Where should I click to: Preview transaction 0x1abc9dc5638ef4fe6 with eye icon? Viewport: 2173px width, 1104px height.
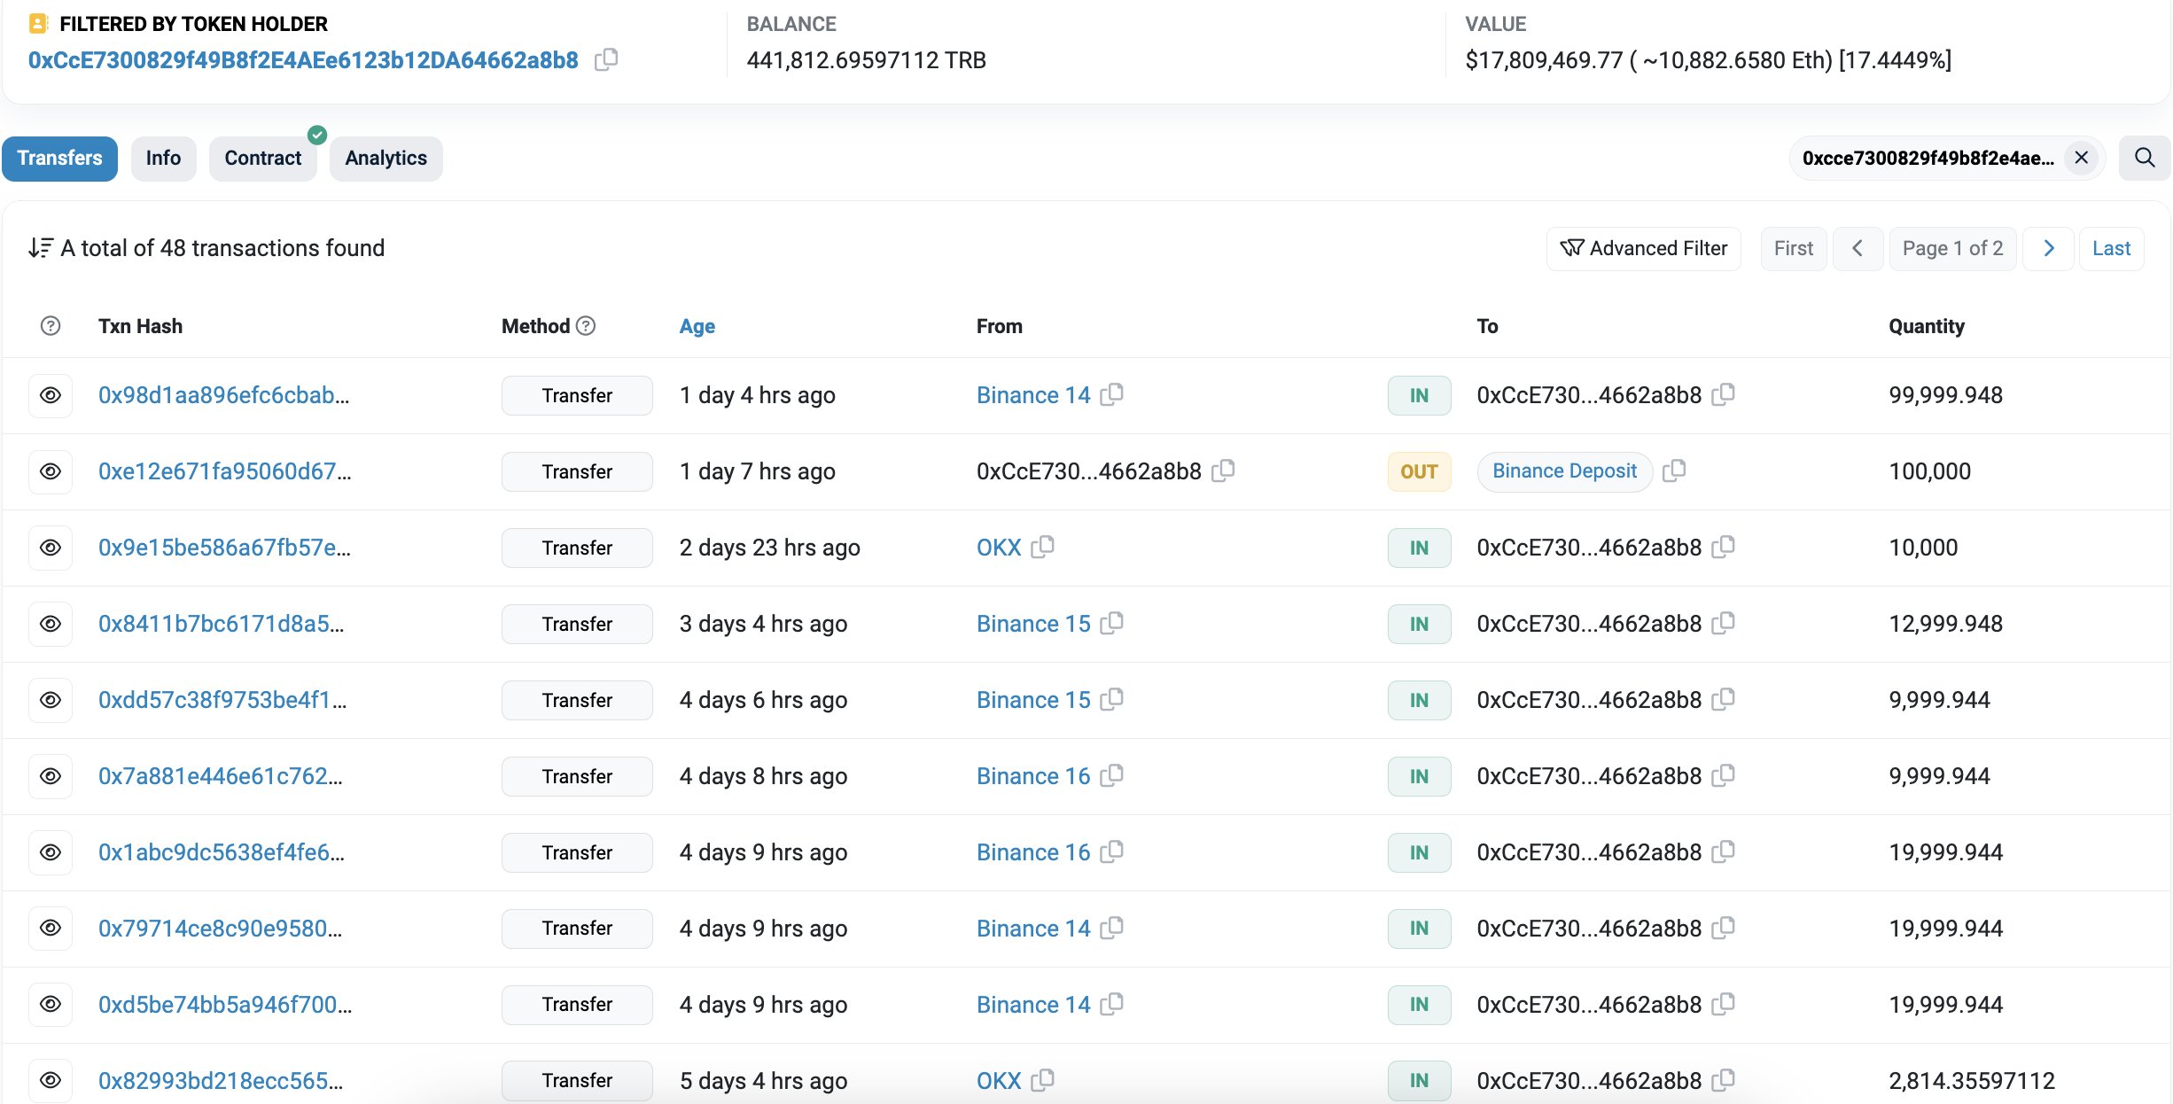(51, 852)
